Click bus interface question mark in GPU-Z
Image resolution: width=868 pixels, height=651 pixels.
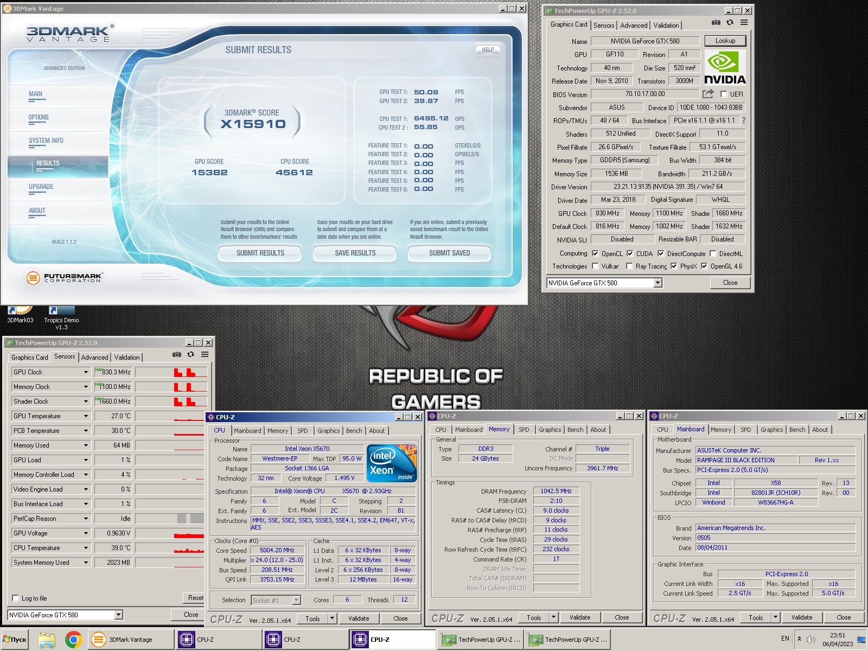click(744, 120)
